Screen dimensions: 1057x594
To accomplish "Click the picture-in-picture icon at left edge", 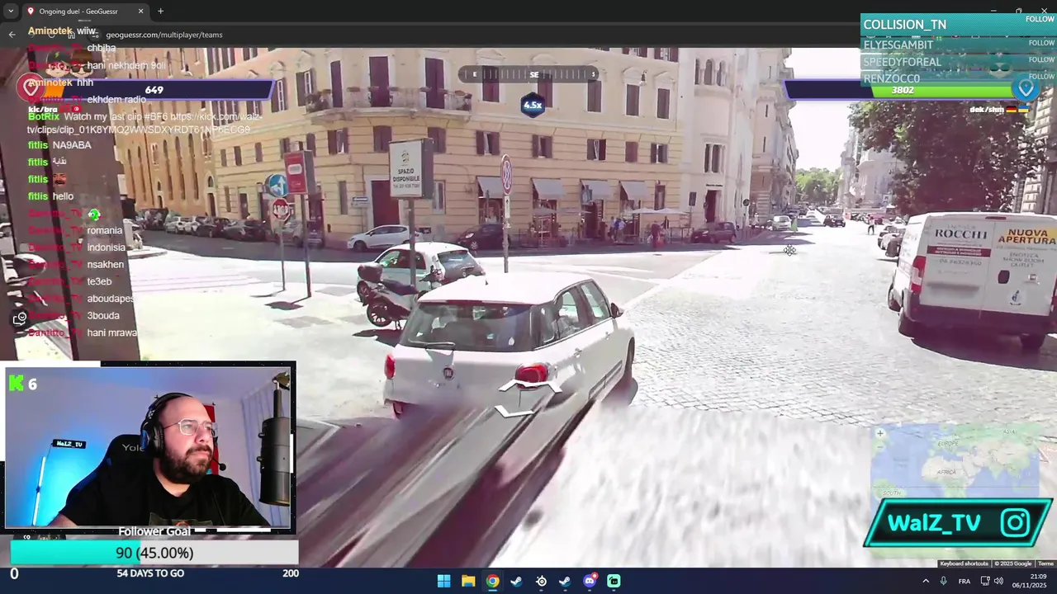I will click(x=20, y=318).
